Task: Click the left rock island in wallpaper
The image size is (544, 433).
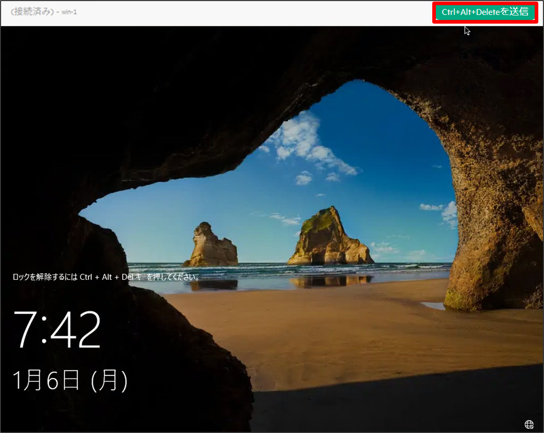Action: (x=211, y=247)
